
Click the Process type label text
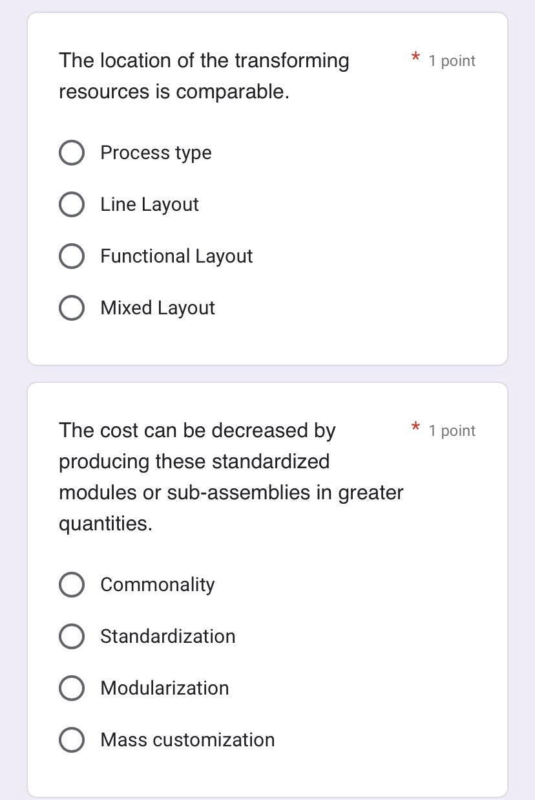tap(156, 153)
